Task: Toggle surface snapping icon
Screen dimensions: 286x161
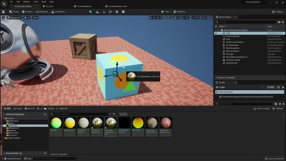Action: click(170, 18)
